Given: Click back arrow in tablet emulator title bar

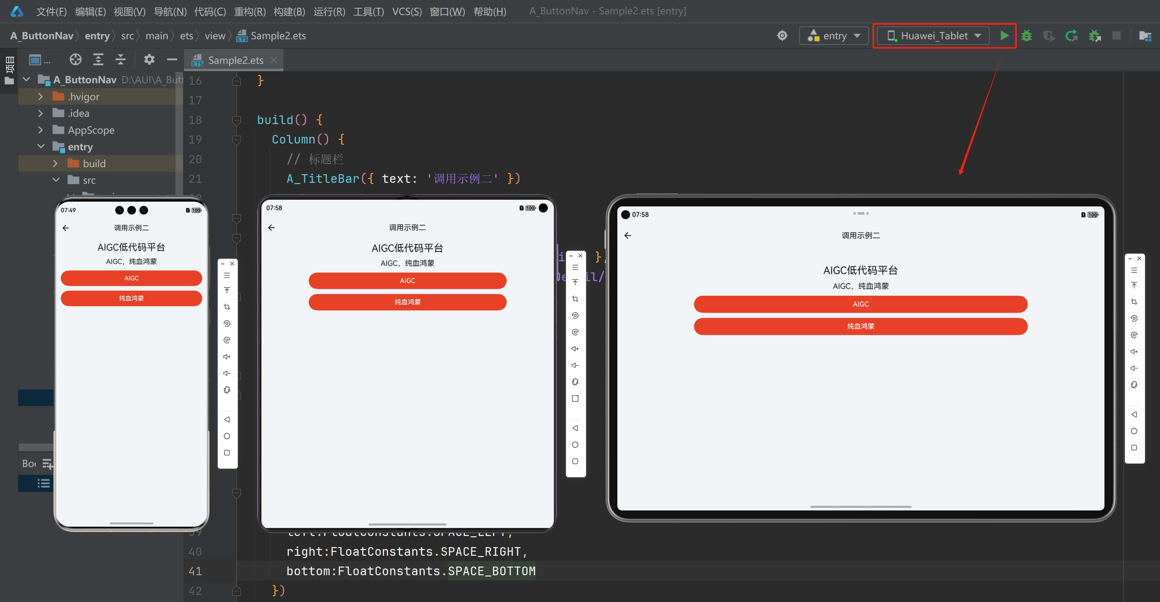Looking at the screenshot, I should [628, 235].
